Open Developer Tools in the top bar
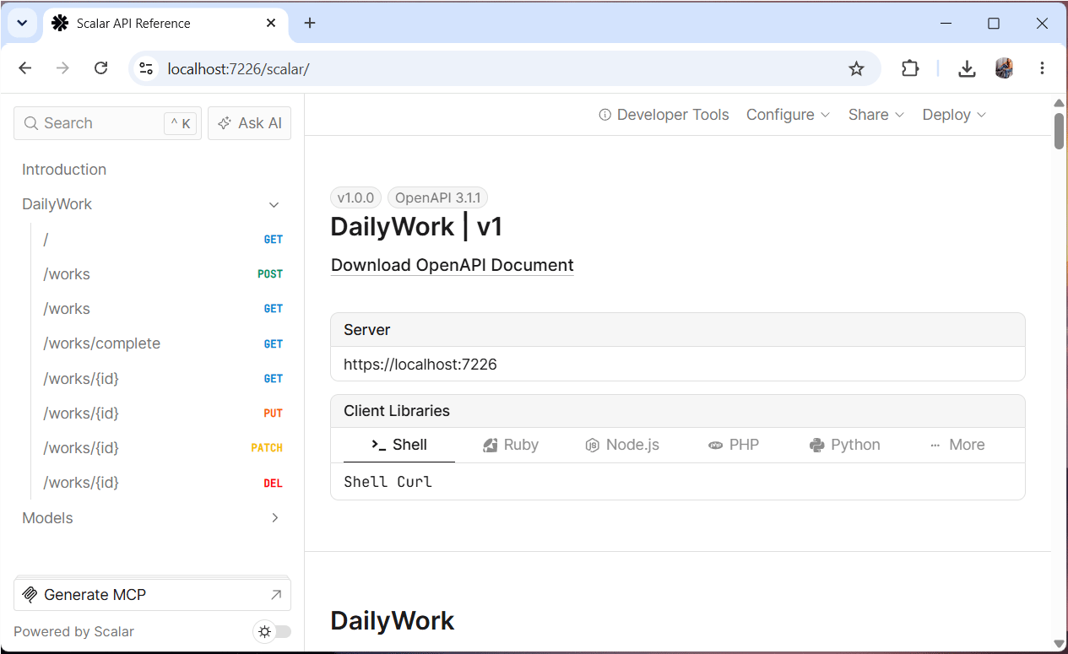 coord(664,115)
